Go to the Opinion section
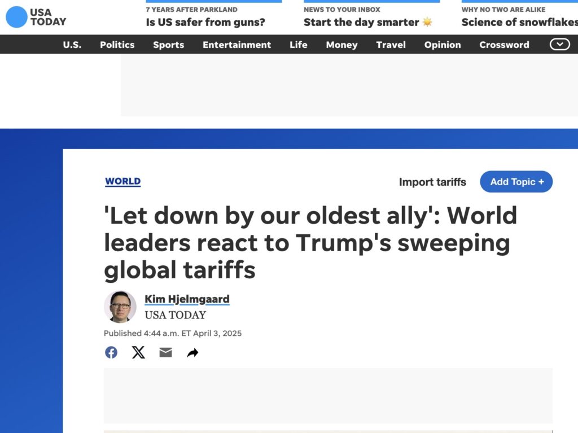This screenshot has width=578, height=433. click(x=443, y=45)
